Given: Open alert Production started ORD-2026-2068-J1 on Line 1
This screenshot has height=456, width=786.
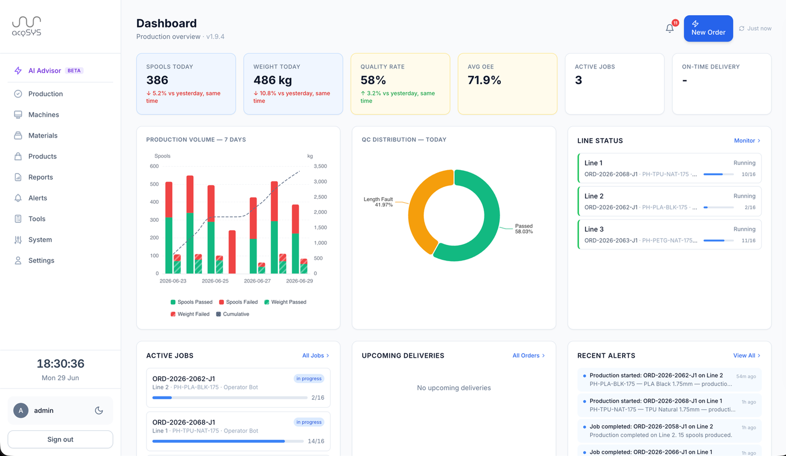Looking at the screenshot, I should tap(669, 405).
